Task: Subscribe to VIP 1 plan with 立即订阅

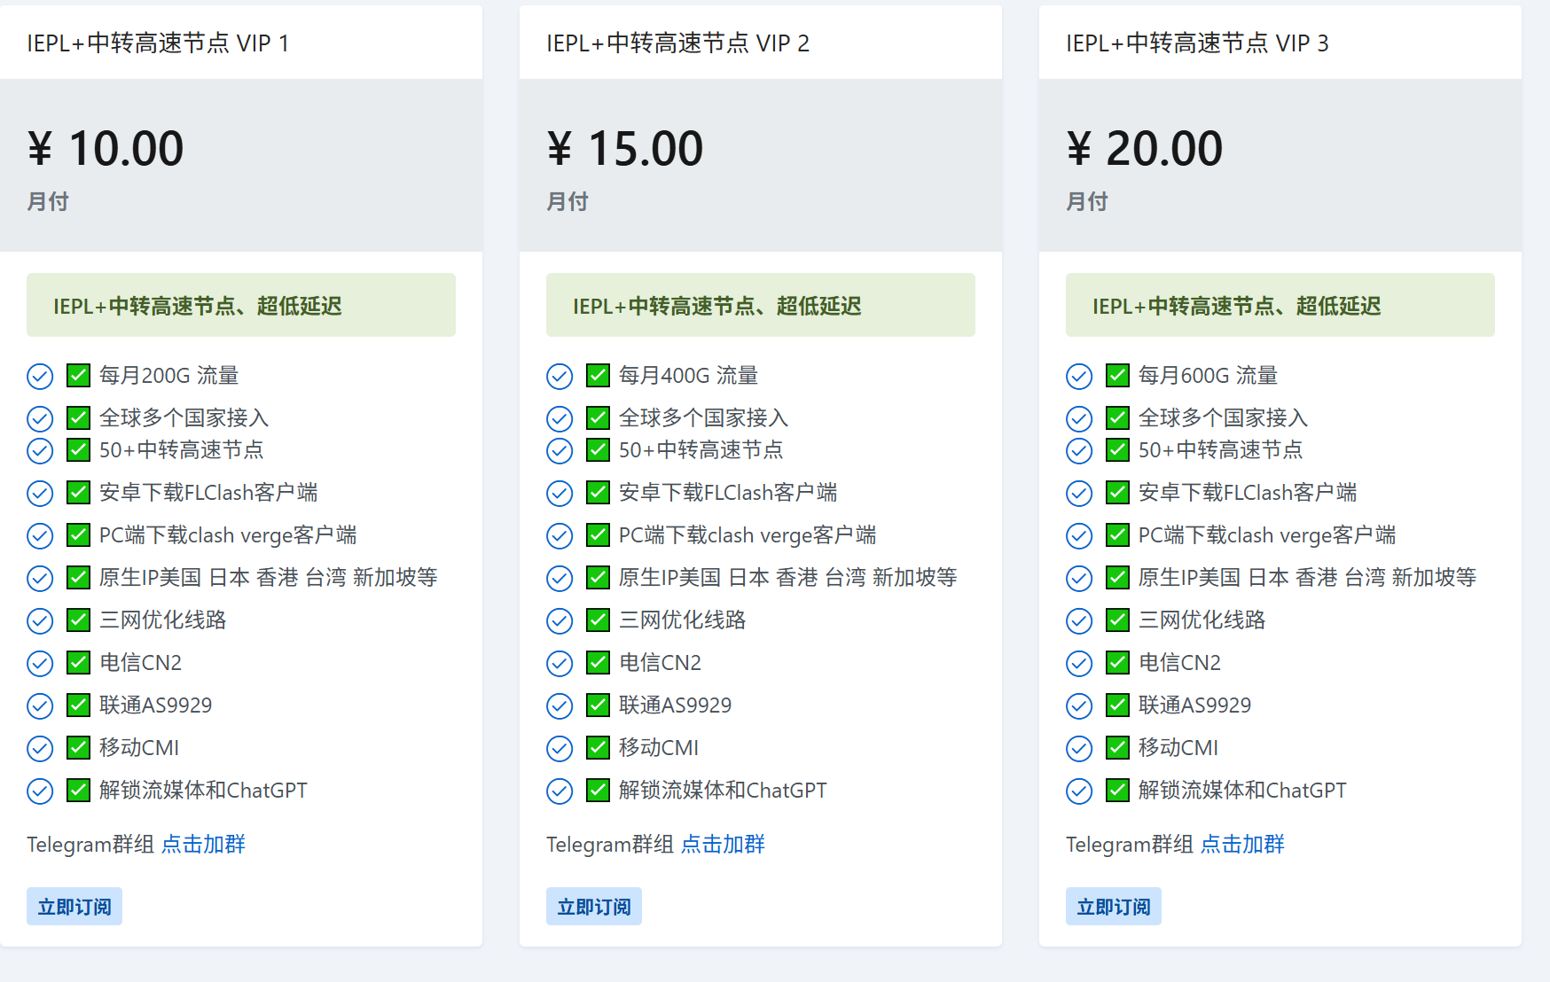Action: 74,907
